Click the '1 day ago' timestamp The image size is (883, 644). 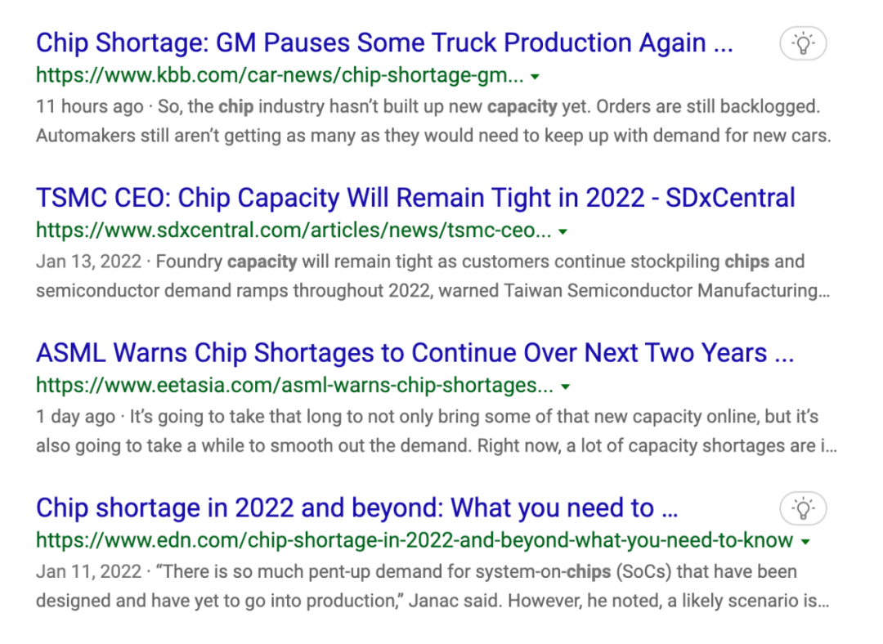coord(75,417)
